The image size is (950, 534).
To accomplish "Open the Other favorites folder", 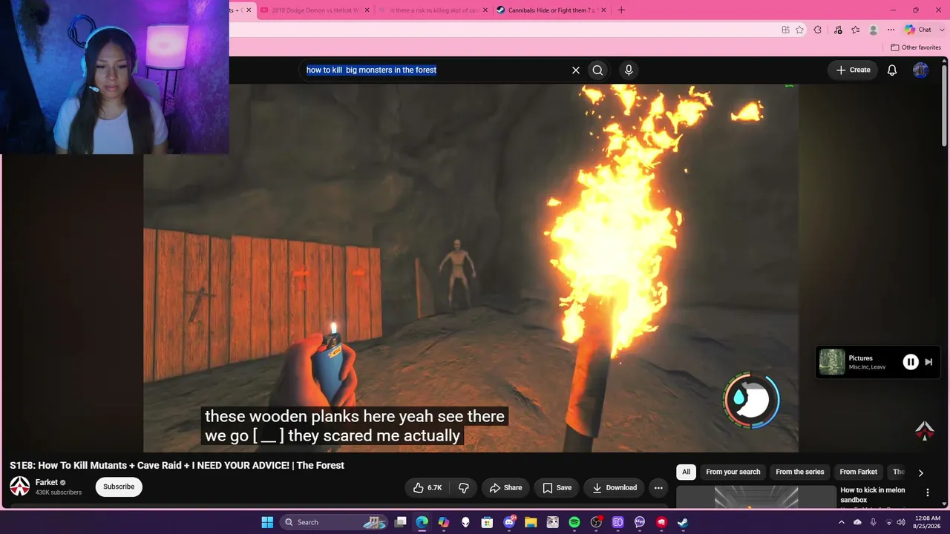I will [x=916, y=47].
